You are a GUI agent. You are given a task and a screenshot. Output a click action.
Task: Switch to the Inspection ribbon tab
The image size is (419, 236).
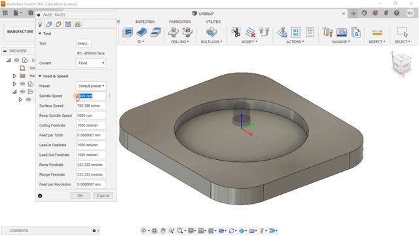coord(145,22)
